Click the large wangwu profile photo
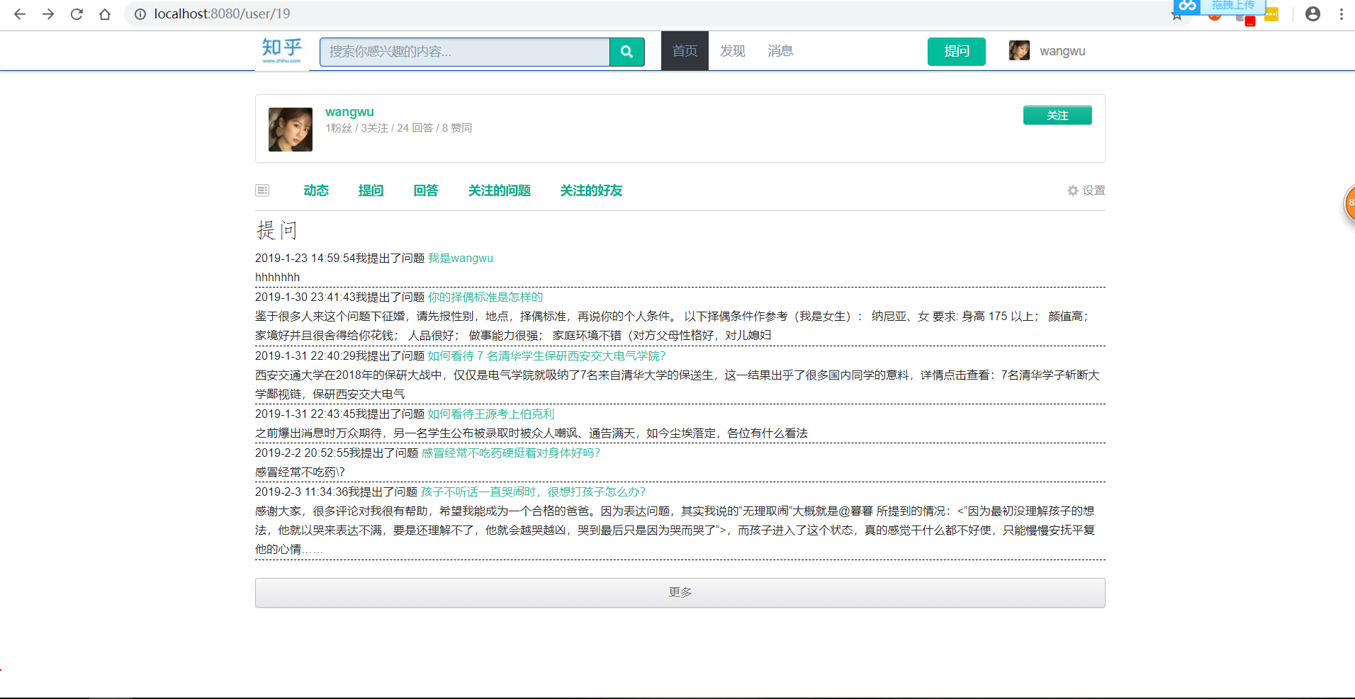This screenshot has height=699, width=1355. (x=291, y=130)
